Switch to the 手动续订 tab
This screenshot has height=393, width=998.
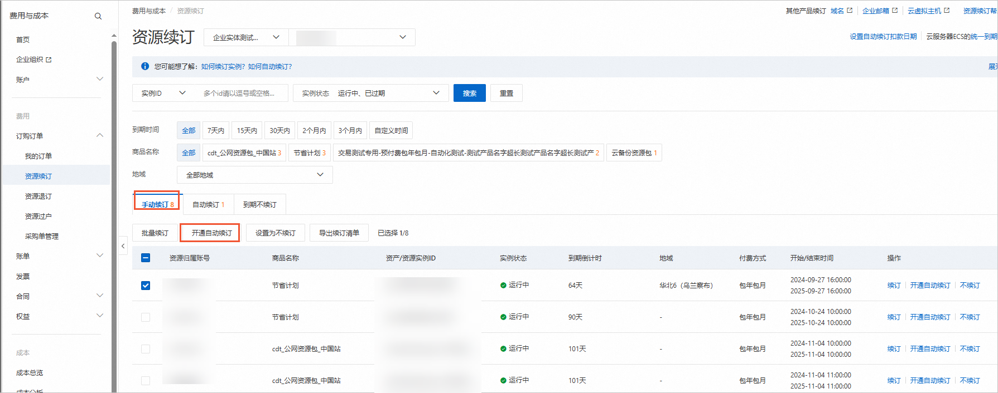[x=157, y=204]
